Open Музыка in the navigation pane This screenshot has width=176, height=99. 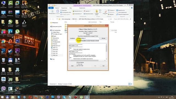tap(54, 44)
